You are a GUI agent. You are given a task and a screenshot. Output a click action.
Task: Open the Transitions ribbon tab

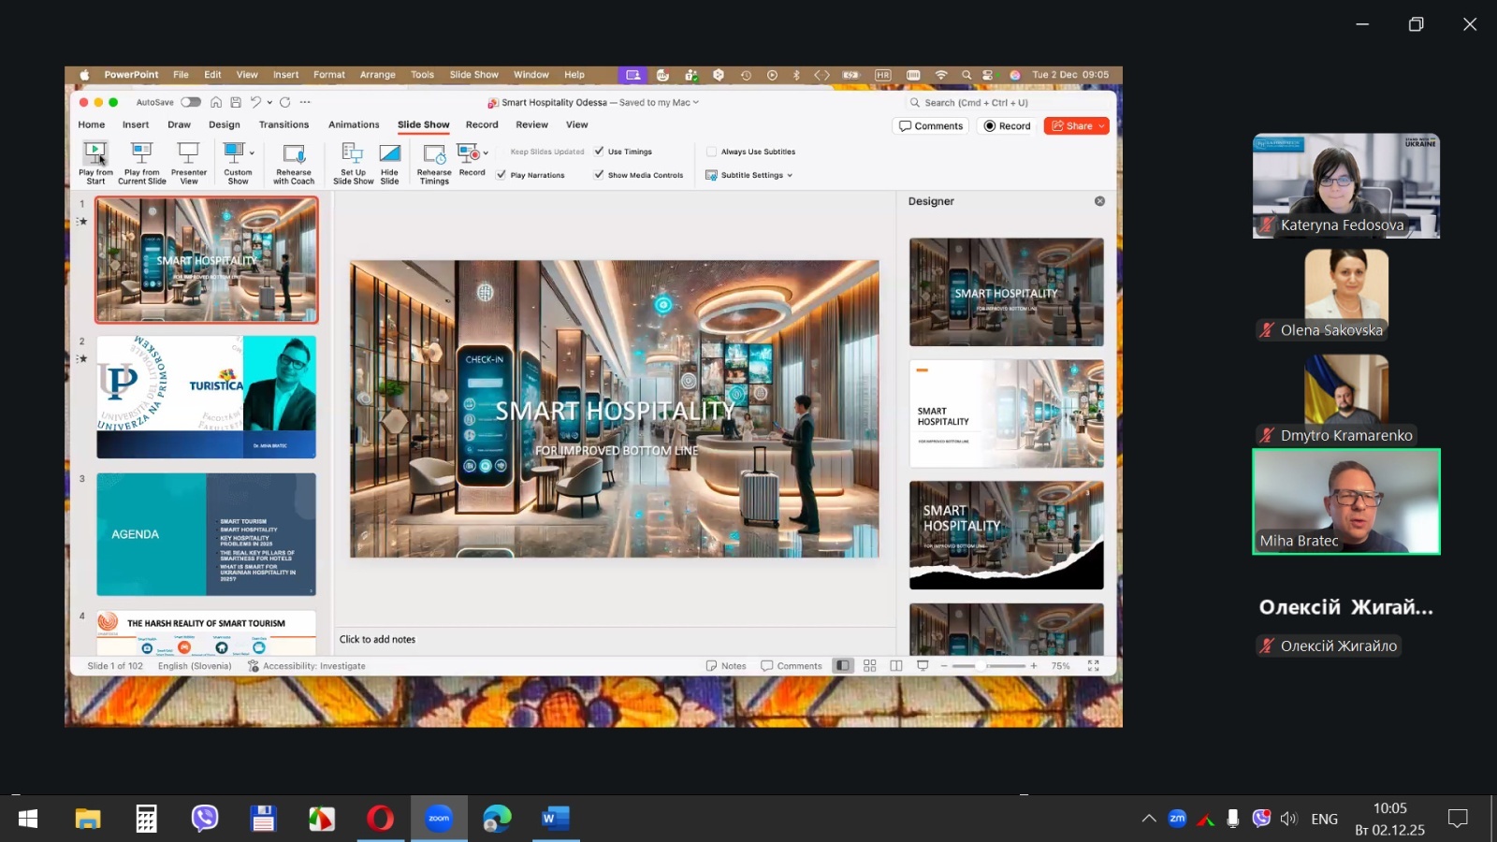[283, 124]
